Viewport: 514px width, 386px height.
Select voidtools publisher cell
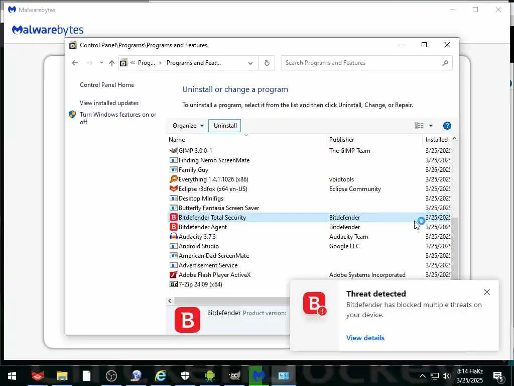341,179
